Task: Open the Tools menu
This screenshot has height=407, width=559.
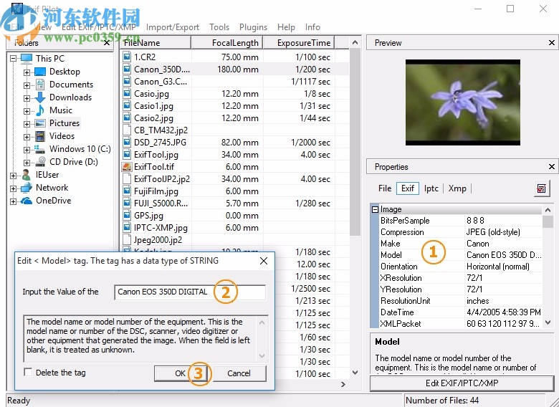Action: coord(219,27)
